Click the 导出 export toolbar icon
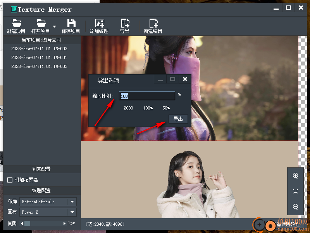 (x=125, y=23)
